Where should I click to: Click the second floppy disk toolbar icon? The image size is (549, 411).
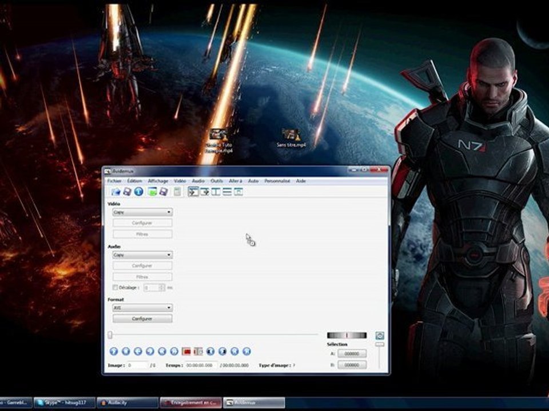[x=164, y=192]
